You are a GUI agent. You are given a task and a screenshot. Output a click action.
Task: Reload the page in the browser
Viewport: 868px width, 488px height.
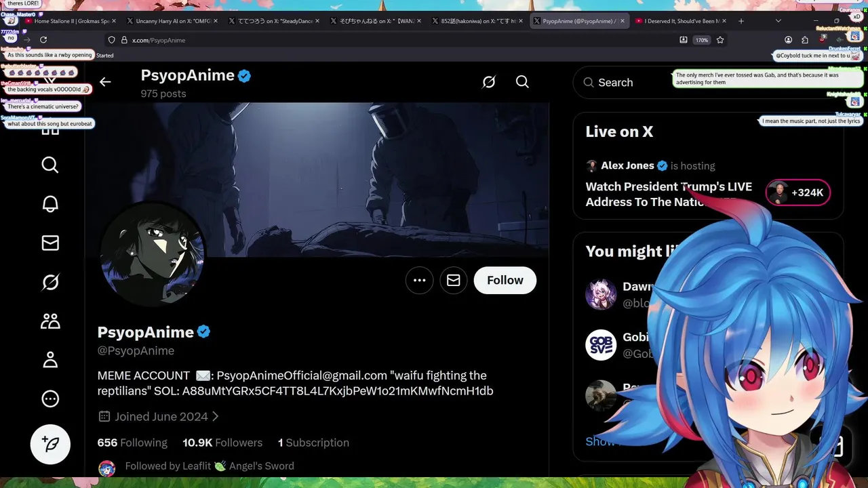[43, 40]
